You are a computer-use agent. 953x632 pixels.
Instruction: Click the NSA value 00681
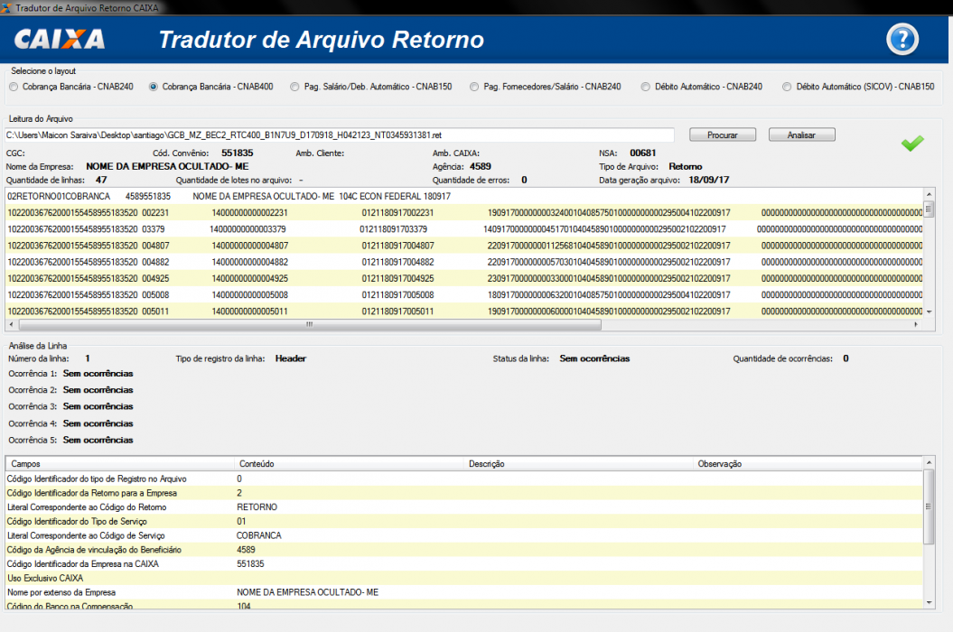(642, 153)
